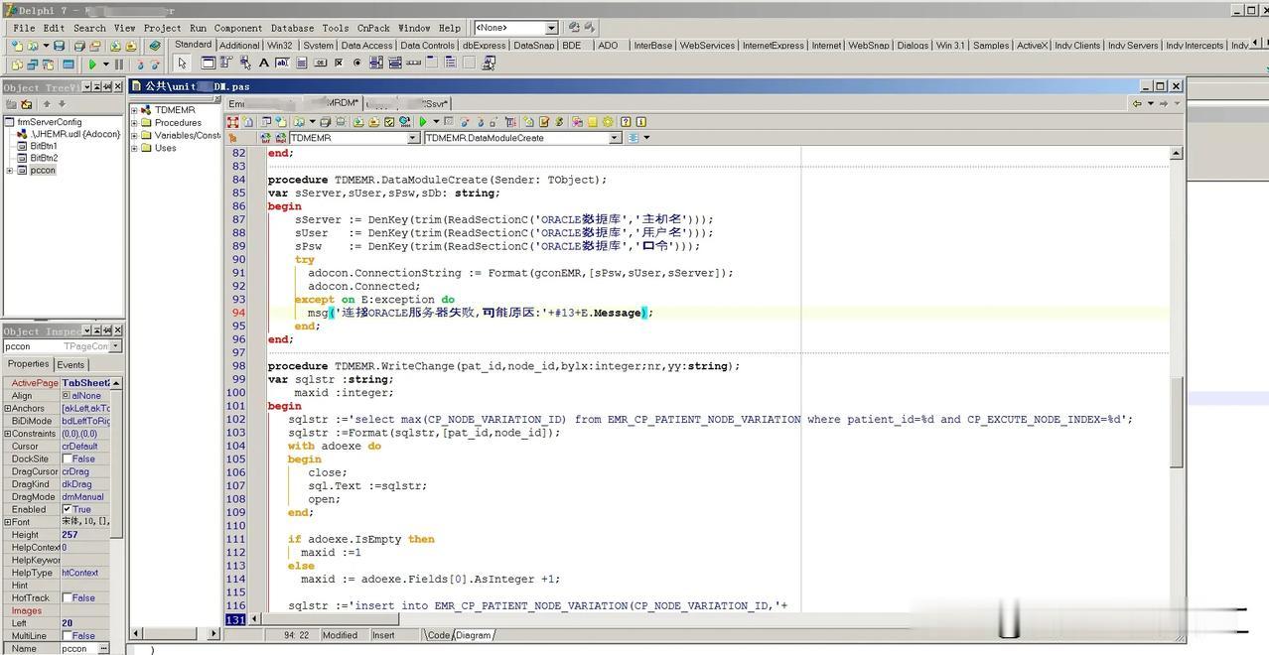Expand the Font property

point(8,522)
